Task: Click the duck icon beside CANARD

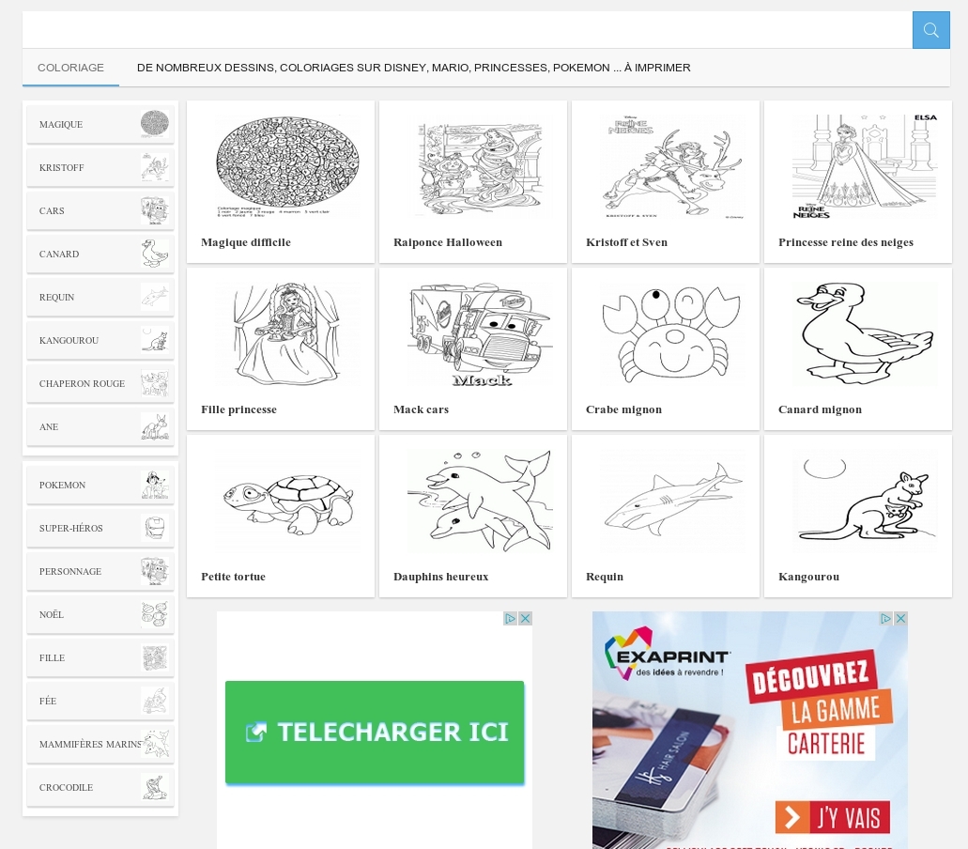Action: pos(154,254)
